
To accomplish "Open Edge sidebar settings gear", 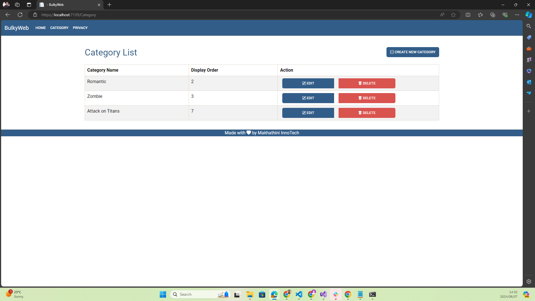I will coord(529,281).
